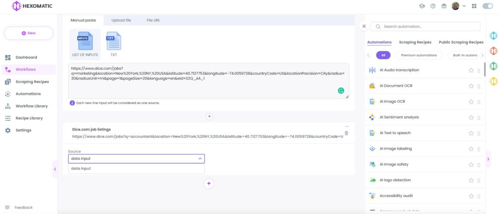This screenshot has width=499, height=214.
Task: Click the Grammarly icon in the text area
Action: (341, 91)
